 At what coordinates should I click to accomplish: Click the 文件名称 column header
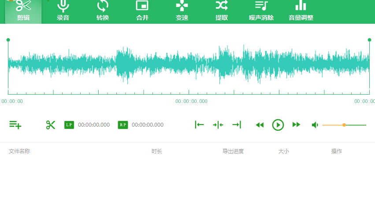[x=19, y=151]
